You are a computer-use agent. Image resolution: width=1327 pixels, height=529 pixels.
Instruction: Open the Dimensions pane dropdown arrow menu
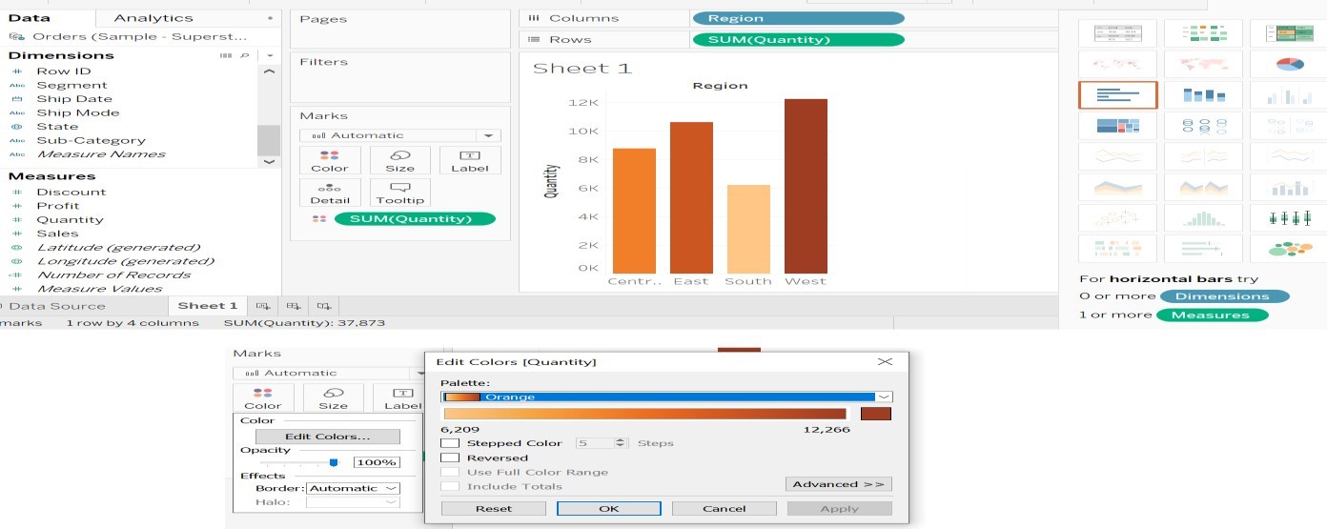270,55
